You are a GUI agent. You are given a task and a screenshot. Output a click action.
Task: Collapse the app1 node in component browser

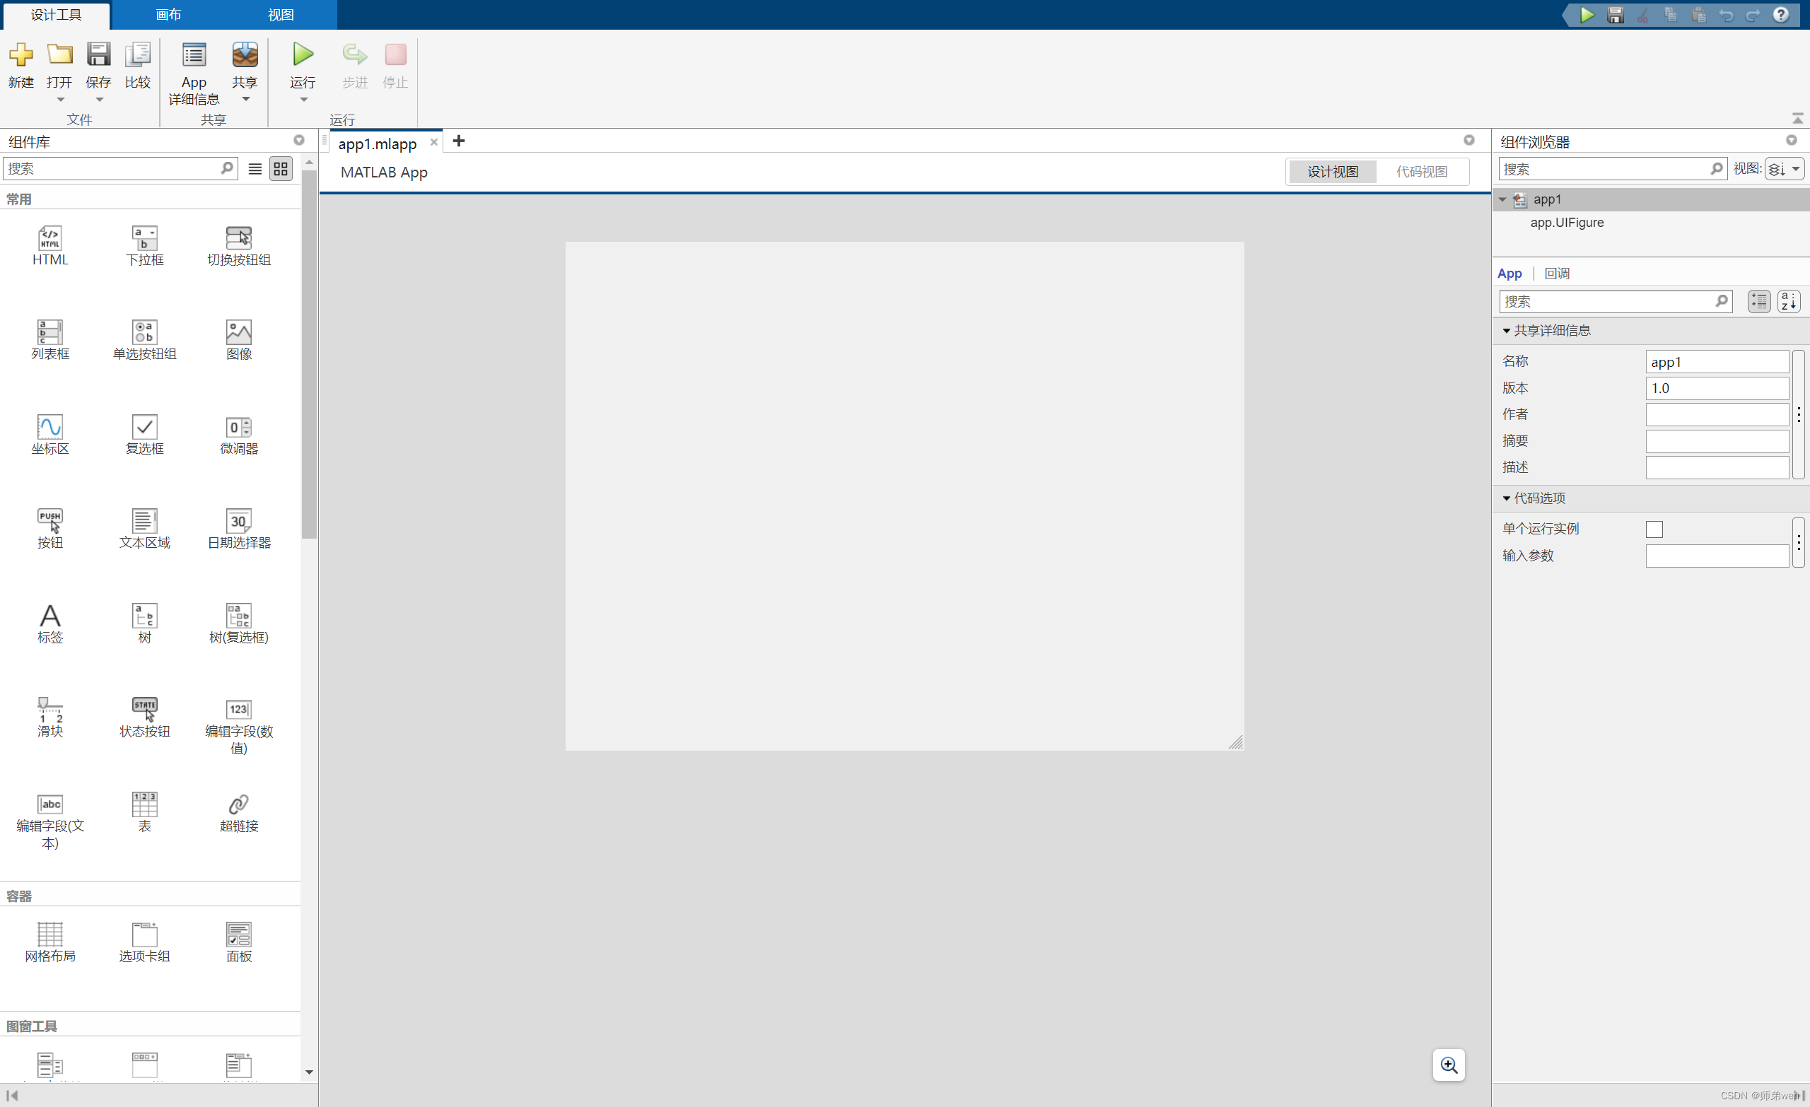(1502, 199)
